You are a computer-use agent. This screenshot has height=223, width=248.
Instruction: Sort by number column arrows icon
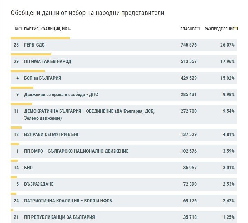tap(21, 29)
